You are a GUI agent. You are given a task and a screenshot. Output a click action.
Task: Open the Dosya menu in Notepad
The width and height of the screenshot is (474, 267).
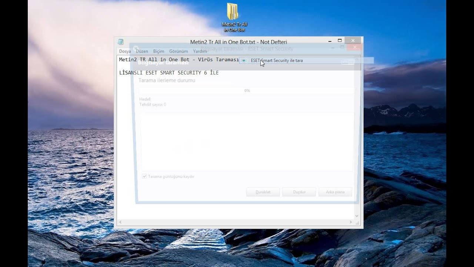pyautogui.click(x=125, y=51)
